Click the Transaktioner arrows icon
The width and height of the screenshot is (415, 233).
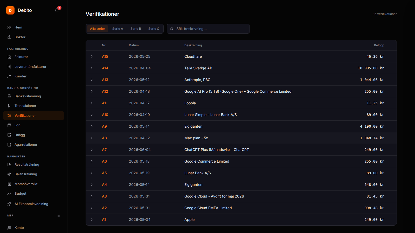(9, 106)
